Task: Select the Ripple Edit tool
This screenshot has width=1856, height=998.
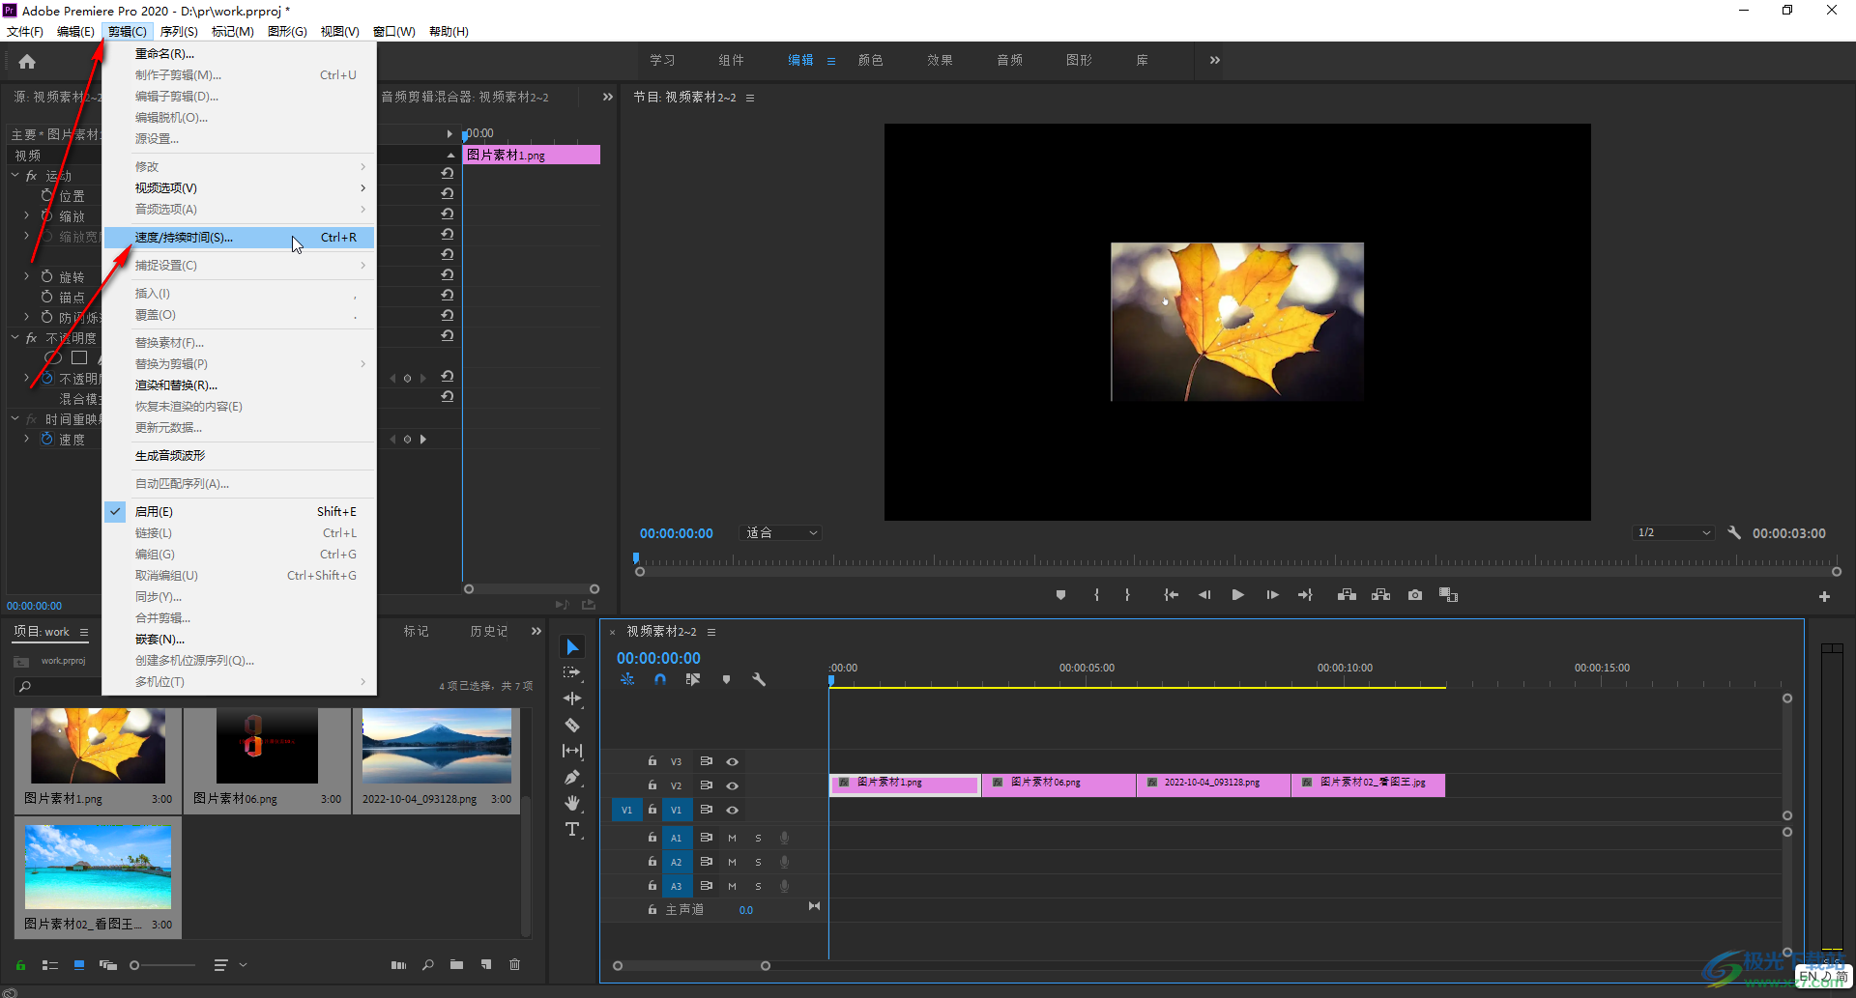Action: pos(572,699)
